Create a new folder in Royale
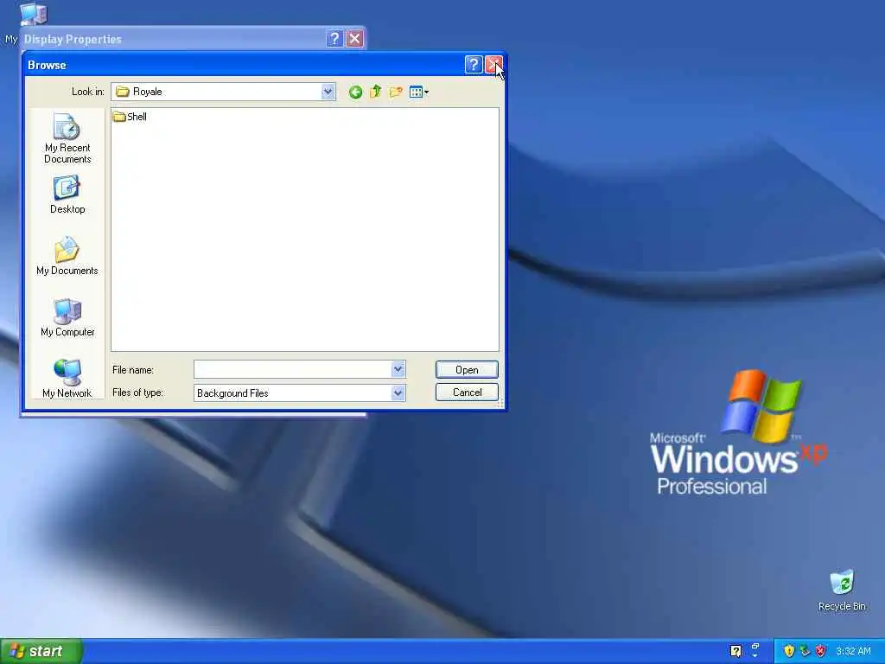 pyautogui.click(x=396, y=92)
